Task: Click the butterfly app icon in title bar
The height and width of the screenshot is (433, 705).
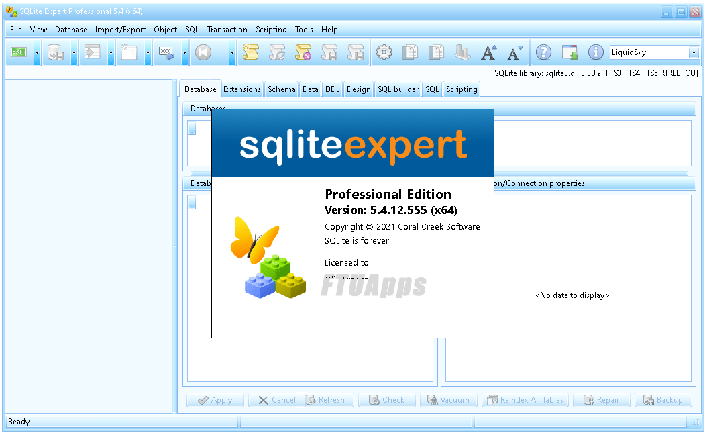Action: click(x=11, y=11)
